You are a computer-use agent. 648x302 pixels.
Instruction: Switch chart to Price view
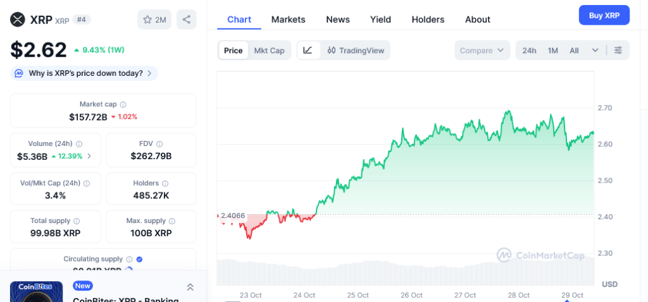tap(233, 51)
